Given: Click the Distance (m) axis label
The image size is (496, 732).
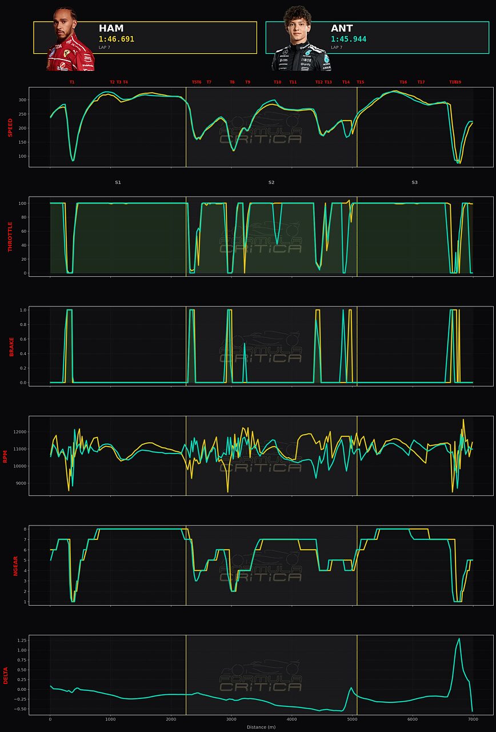Looking at the screenshot, I should (261, 727).
